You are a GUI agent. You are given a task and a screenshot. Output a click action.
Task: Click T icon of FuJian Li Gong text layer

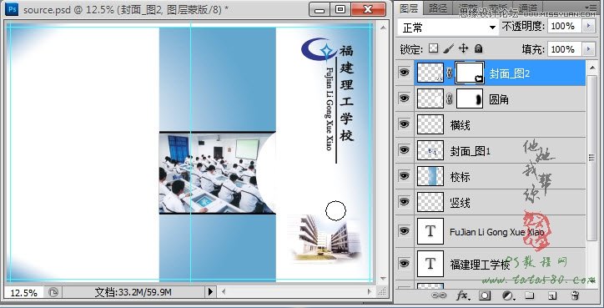[x=430, y=231]
